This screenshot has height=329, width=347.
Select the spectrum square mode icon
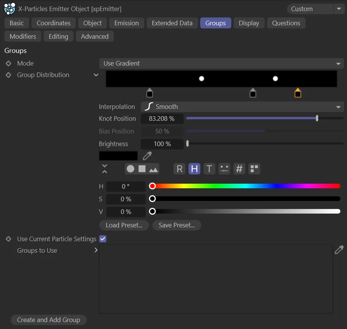coord(142,169)
